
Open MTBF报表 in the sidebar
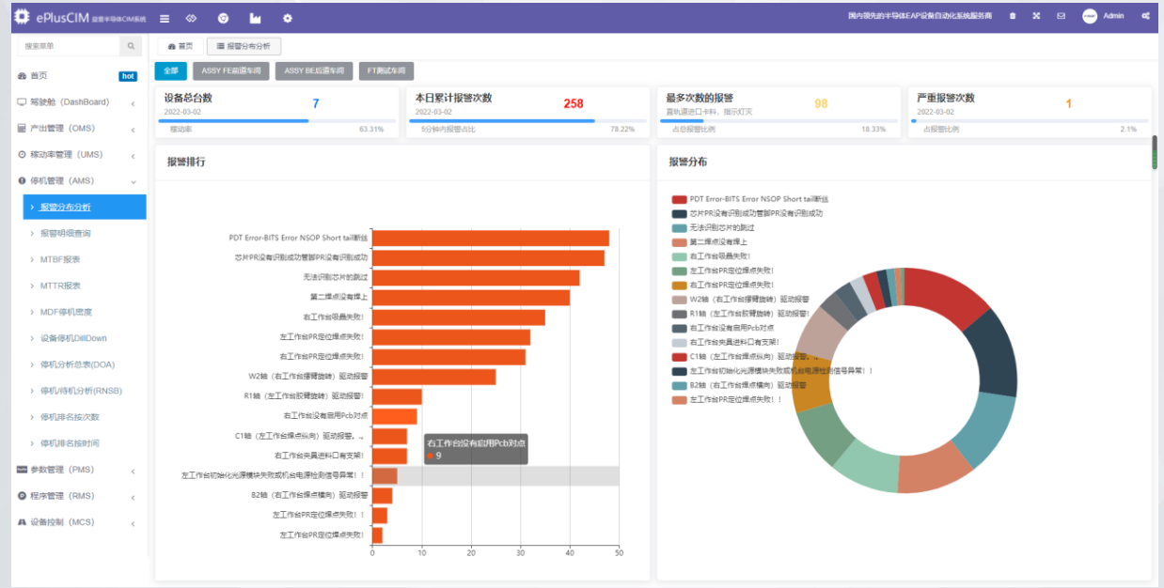pyautogui.click(x=60, y=259)
